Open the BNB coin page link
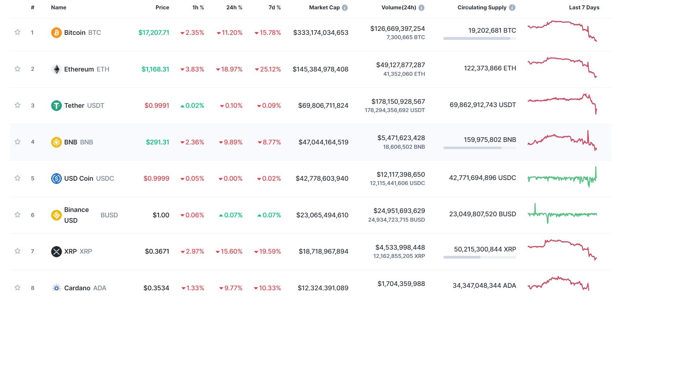Viewport: 691px width, 388px height. [78, 142]
